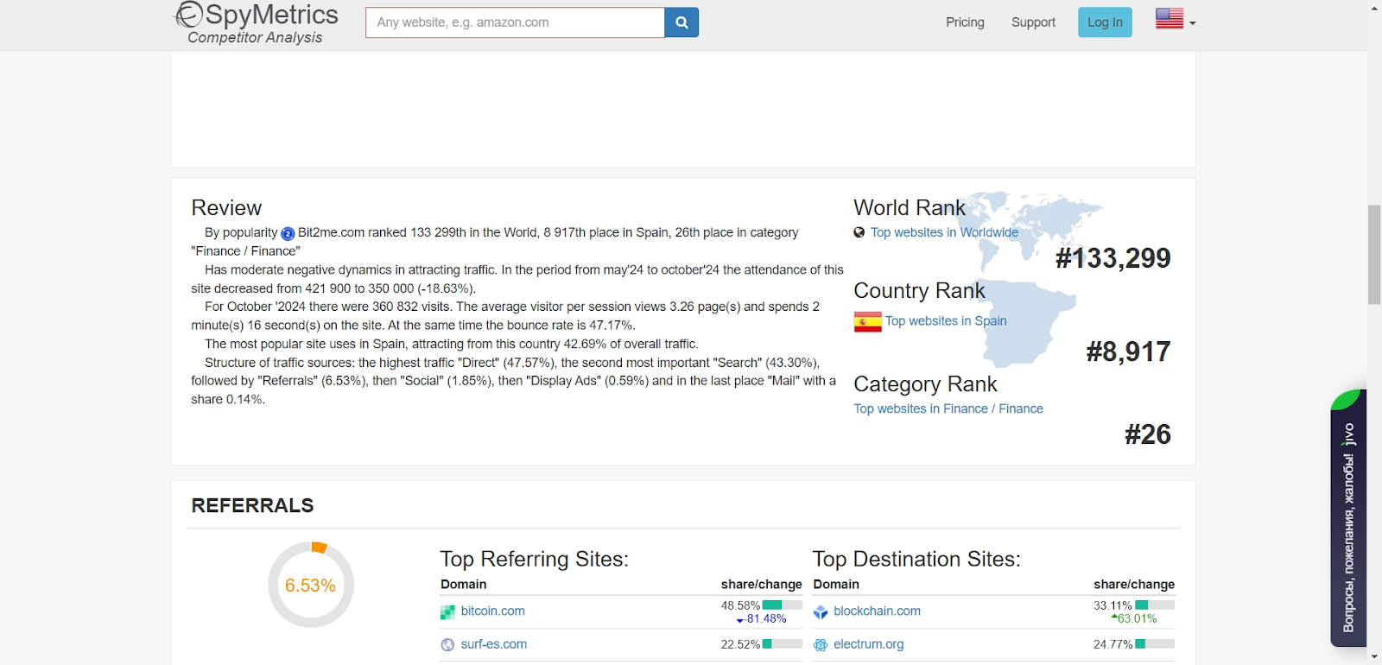This screenshot has width=1382, height=665.
Task: Click the Top Referring Sites heading
Action: point(535,559)
